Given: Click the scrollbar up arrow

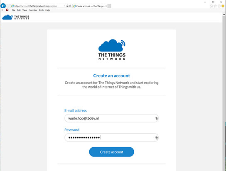Looking at the screenshot, I should (x=224, y=15).
